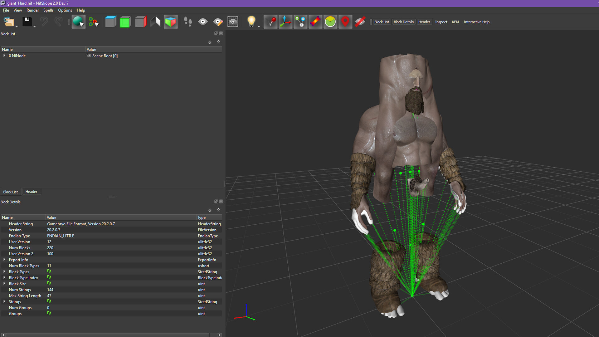Toggle the show nodes connections button
Image resolution: width=599 pixels, height=337 pixels.
pyautogui.click(x=300, y=22)
